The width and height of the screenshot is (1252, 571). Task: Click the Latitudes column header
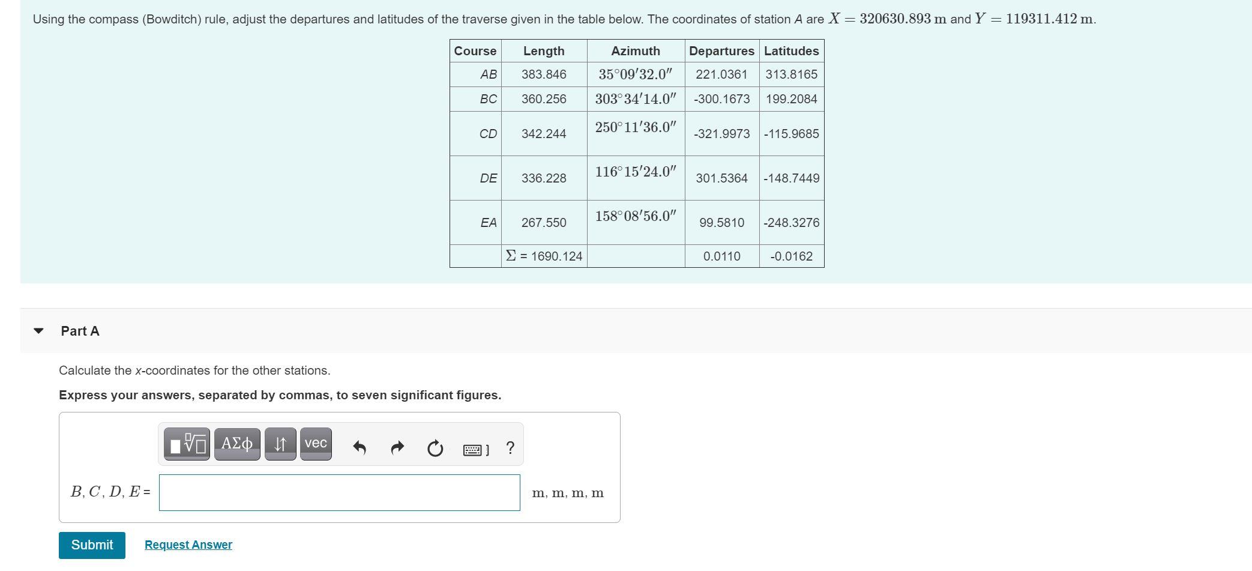point(791,50)
